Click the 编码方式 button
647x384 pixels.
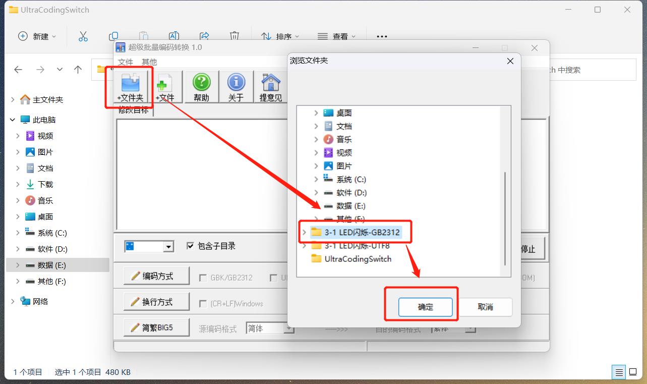pyautogui.click(x=157, y=276)
